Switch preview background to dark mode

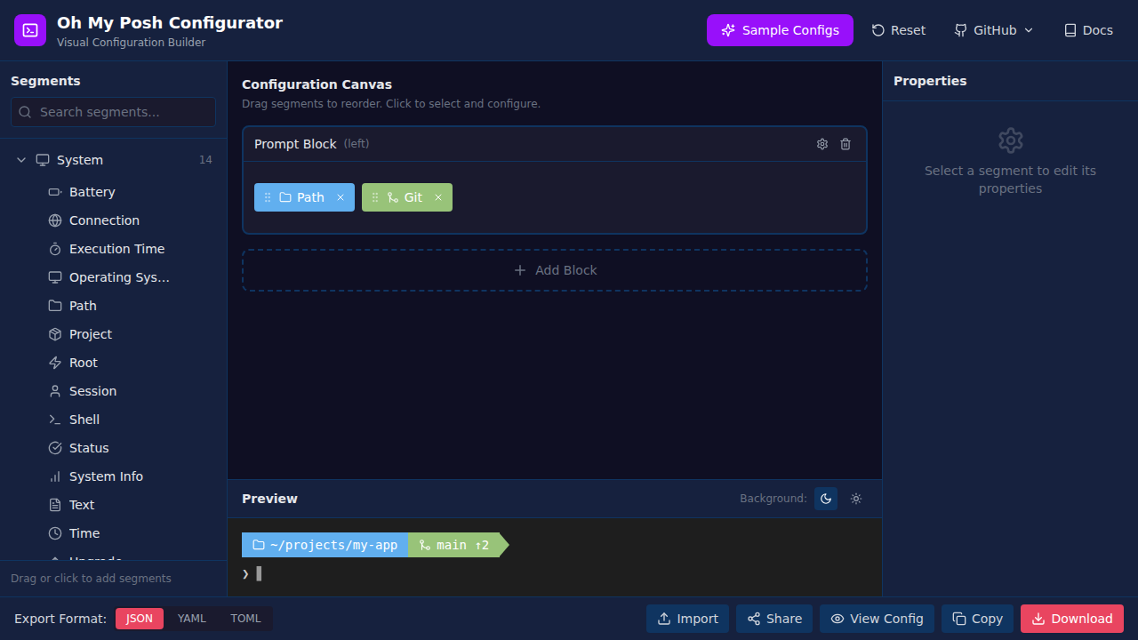point(825,499)
